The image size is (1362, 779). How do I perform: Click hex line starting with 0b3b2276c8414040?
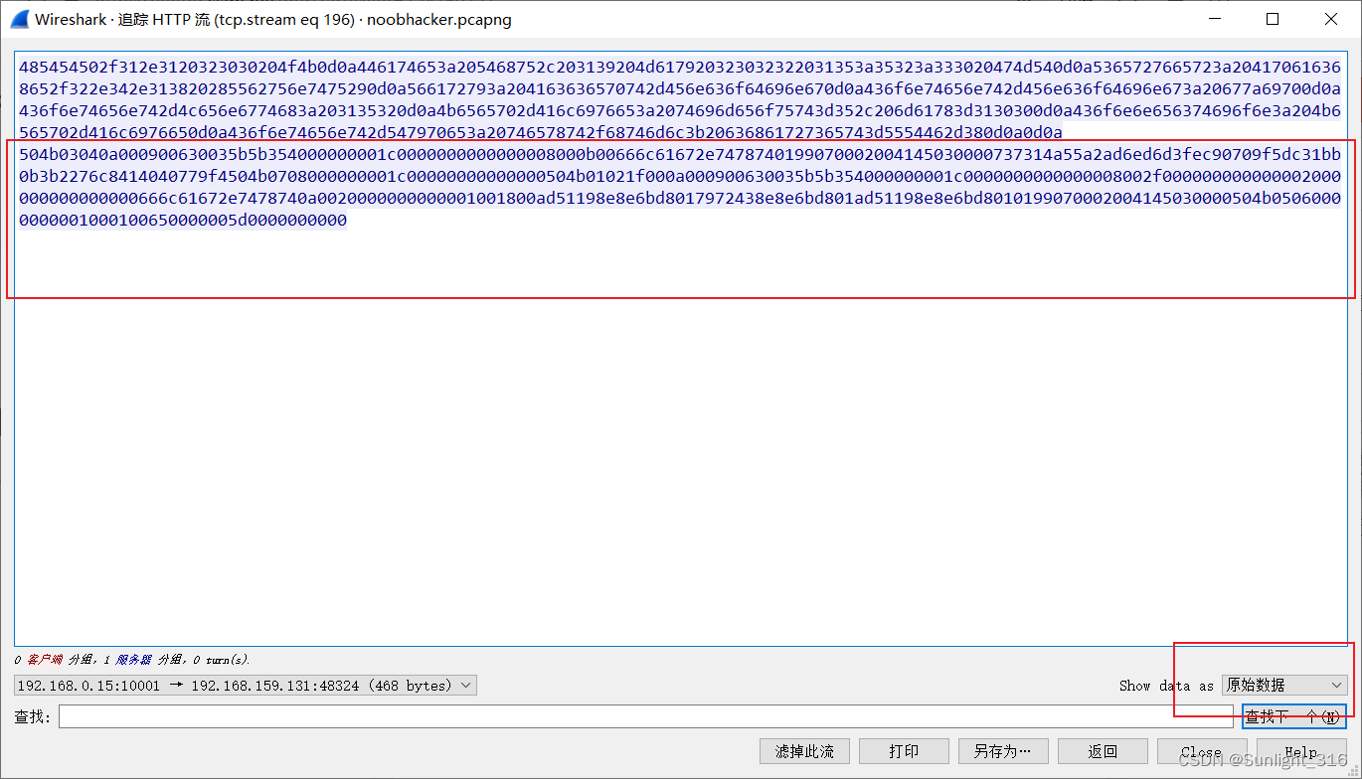(x=679, y=177)
